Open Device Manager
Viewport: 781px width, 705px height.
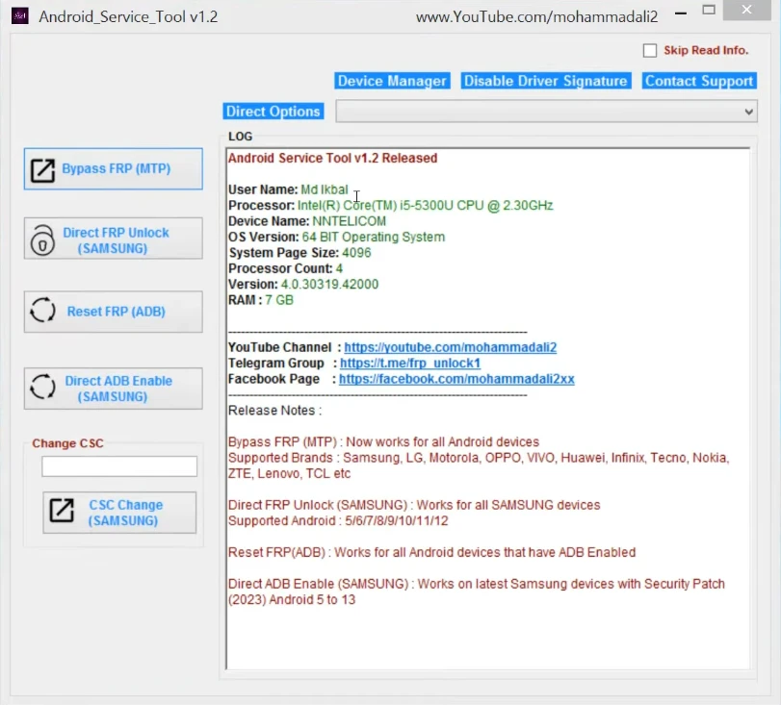pos(392,81)
